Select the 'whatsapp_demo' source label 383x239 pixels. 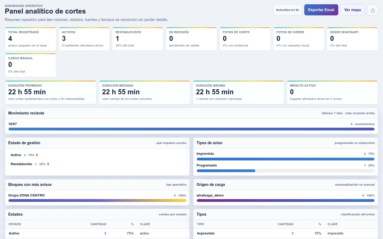tap(210, 195)
